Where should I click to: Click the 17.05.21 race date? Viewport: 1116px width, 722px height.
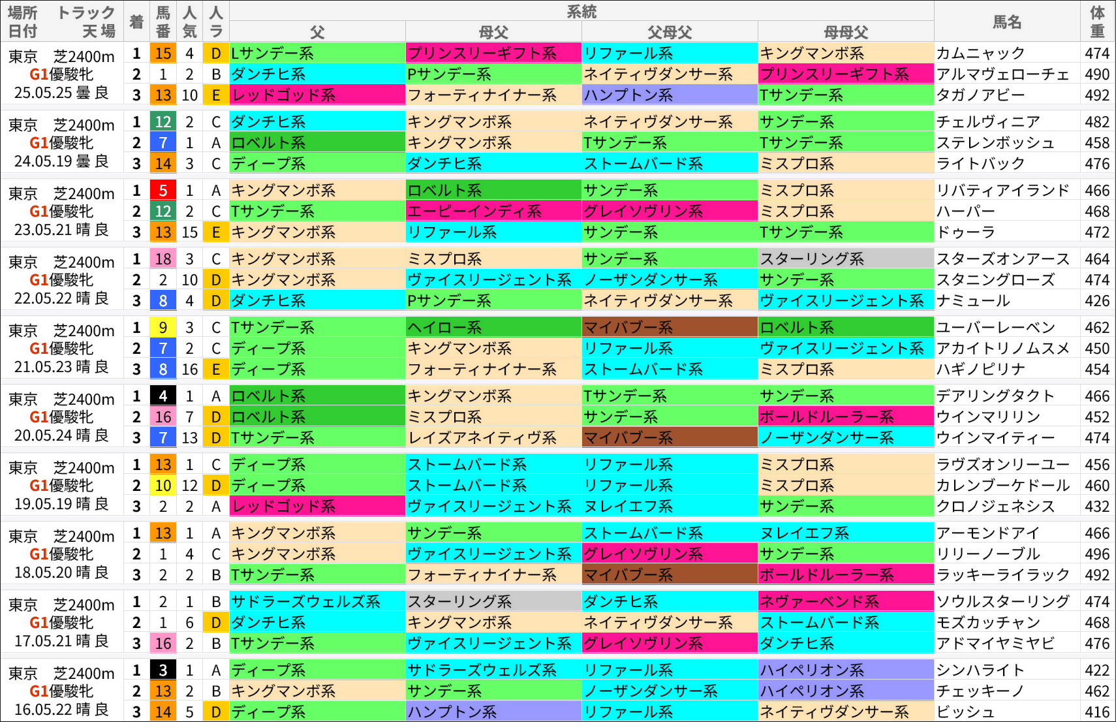point(43,642)
